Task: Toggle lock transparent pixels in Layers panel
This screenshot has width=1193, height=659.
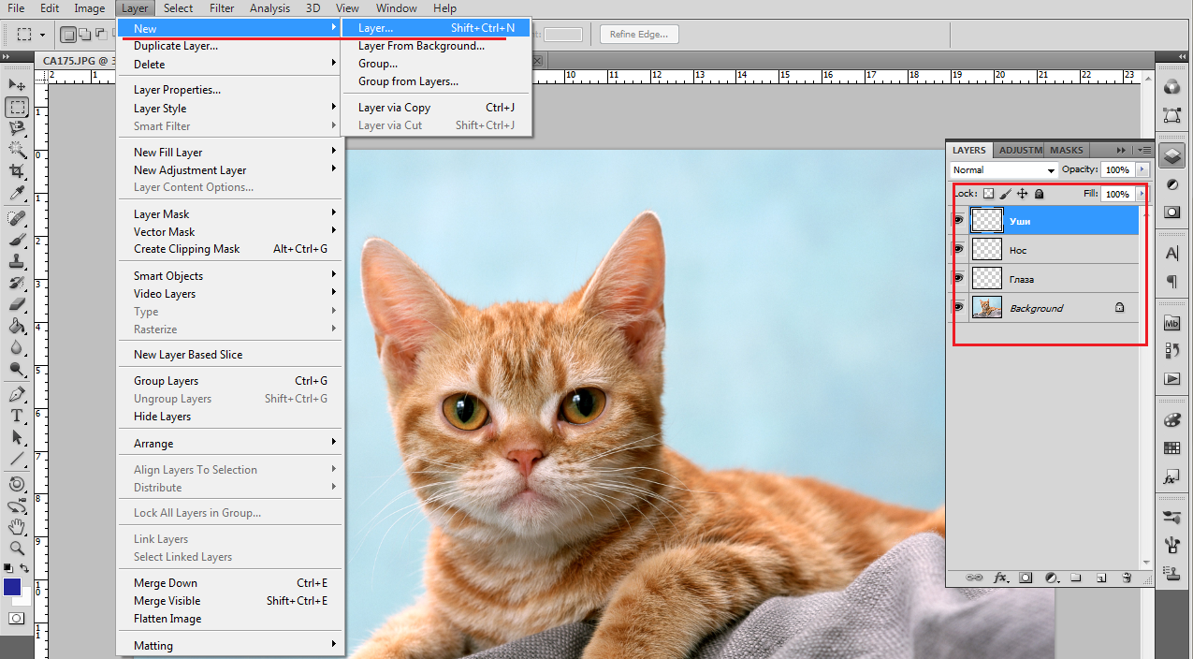Action: [x=988, y=194]
